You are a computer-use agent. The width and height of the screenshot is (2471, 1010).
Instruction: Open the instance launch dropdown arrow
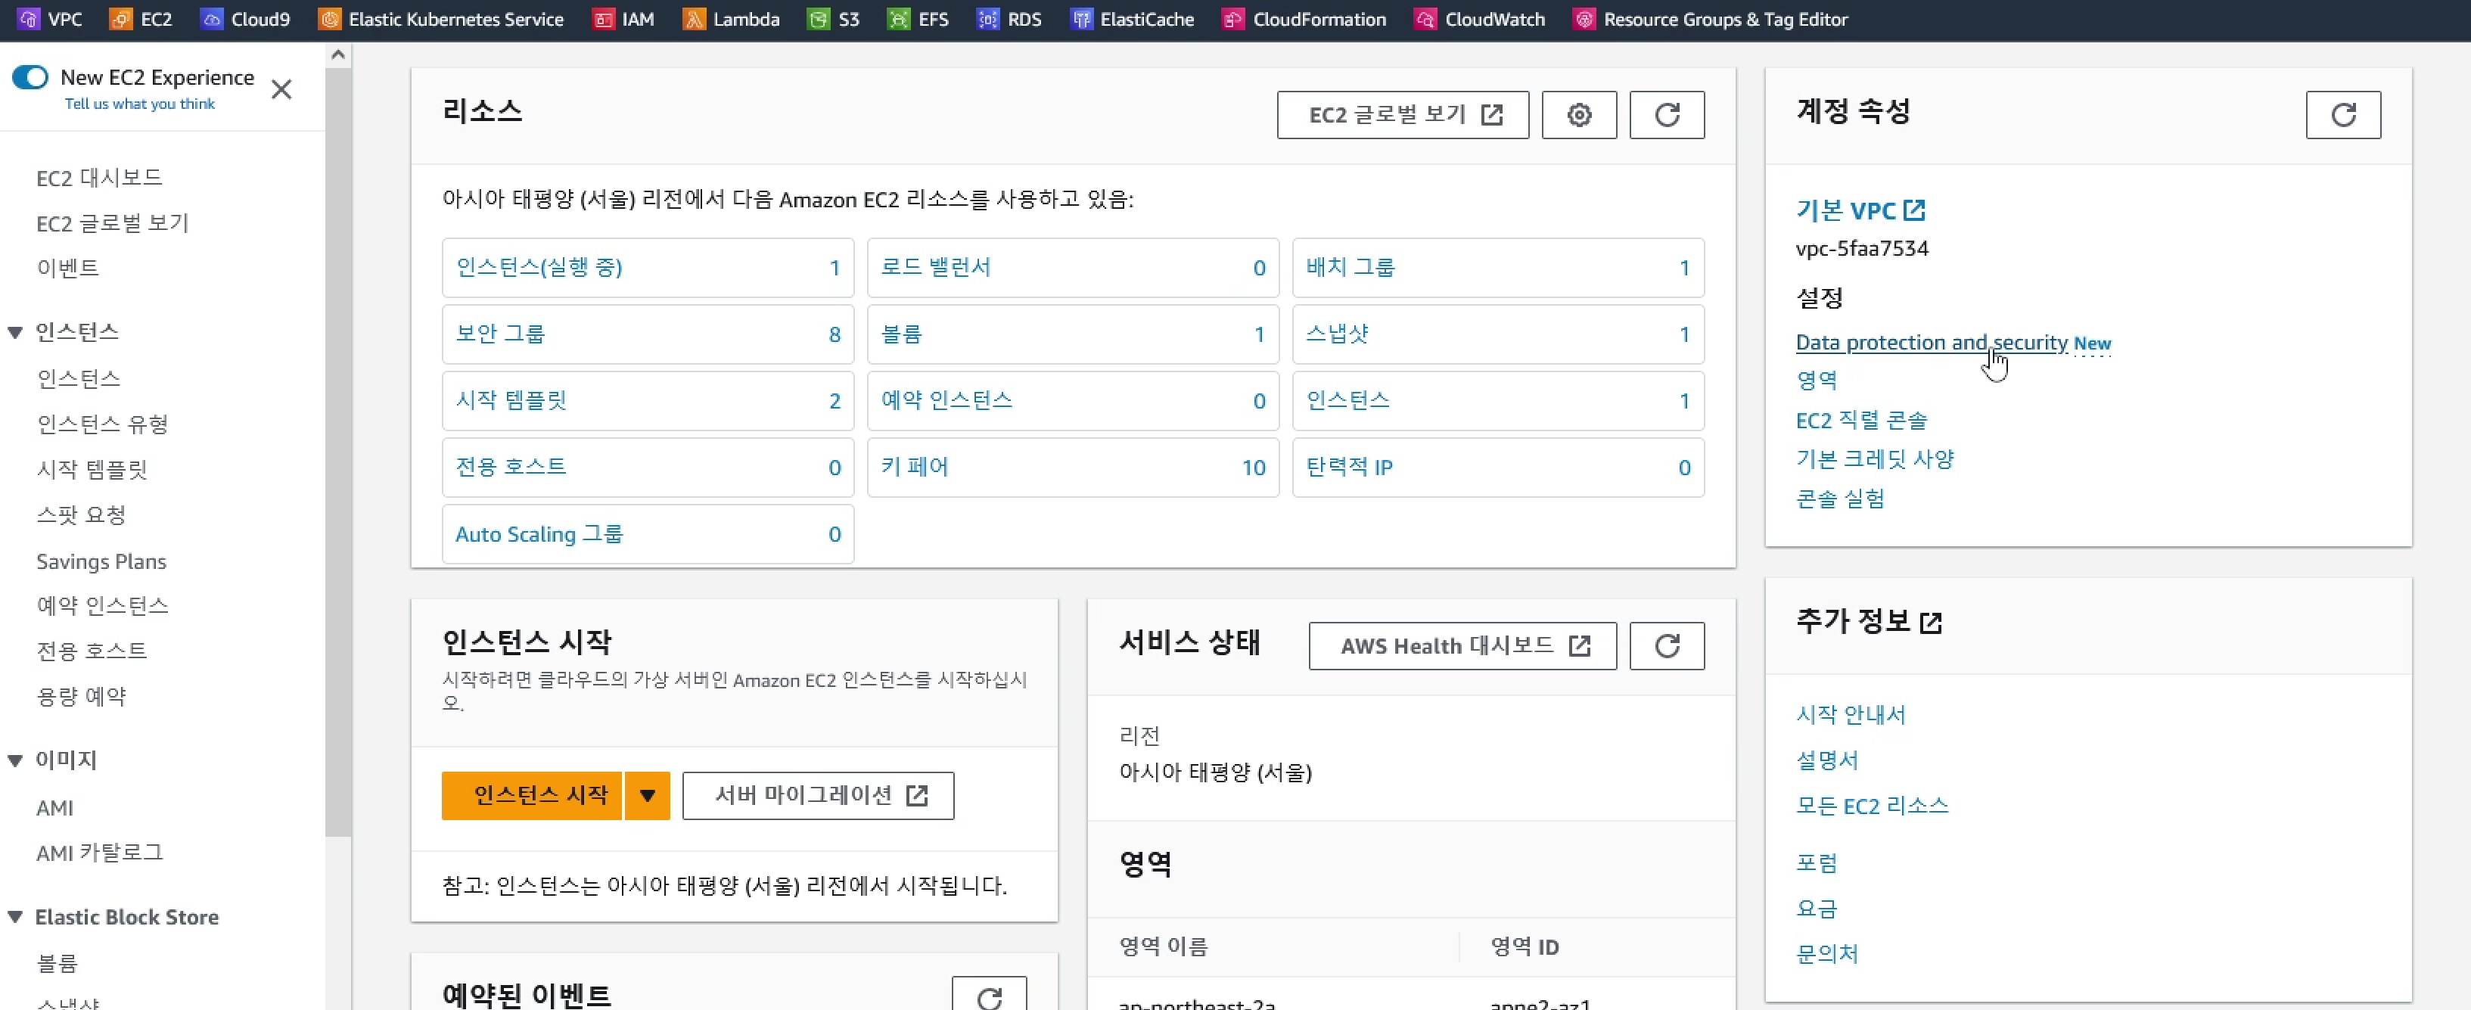tap(648, 795)
